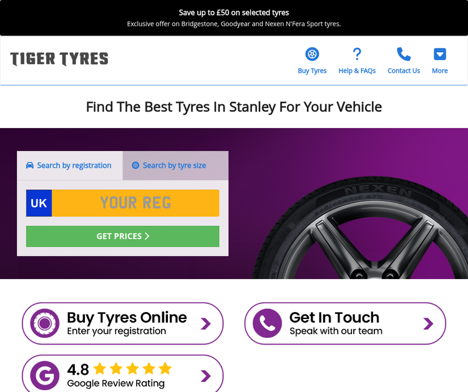Click the Save up to £50 promo banner
Image resolution: width=468 pixels, height=392 pixels.
coord(234,18)
